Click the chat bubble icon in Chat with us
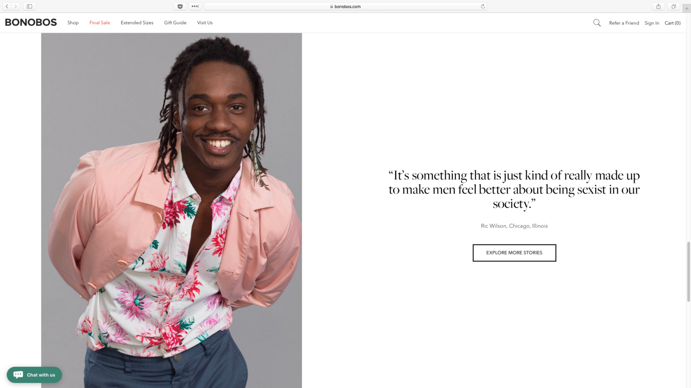691x388 pixels. click(x=18, y=375)
